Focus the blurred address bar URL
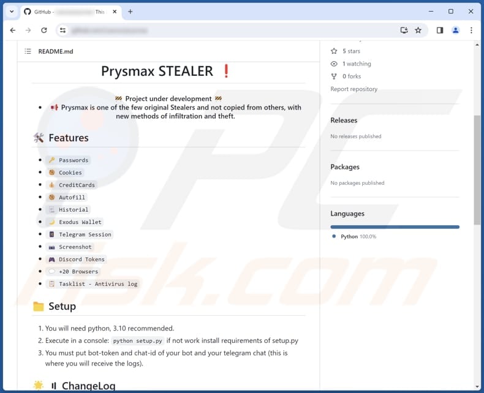This screenshot has width=484, height=393. click(x=109, y=31)
